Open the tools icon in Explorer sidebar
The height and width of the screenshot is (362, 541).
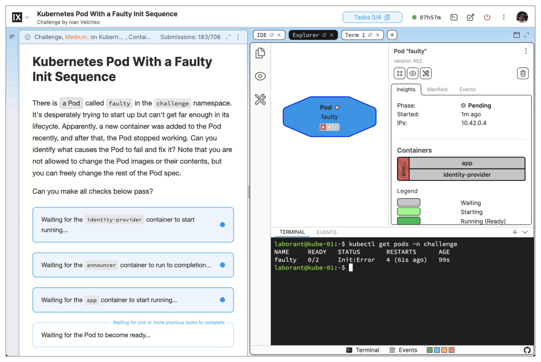(x=260, y=100)
